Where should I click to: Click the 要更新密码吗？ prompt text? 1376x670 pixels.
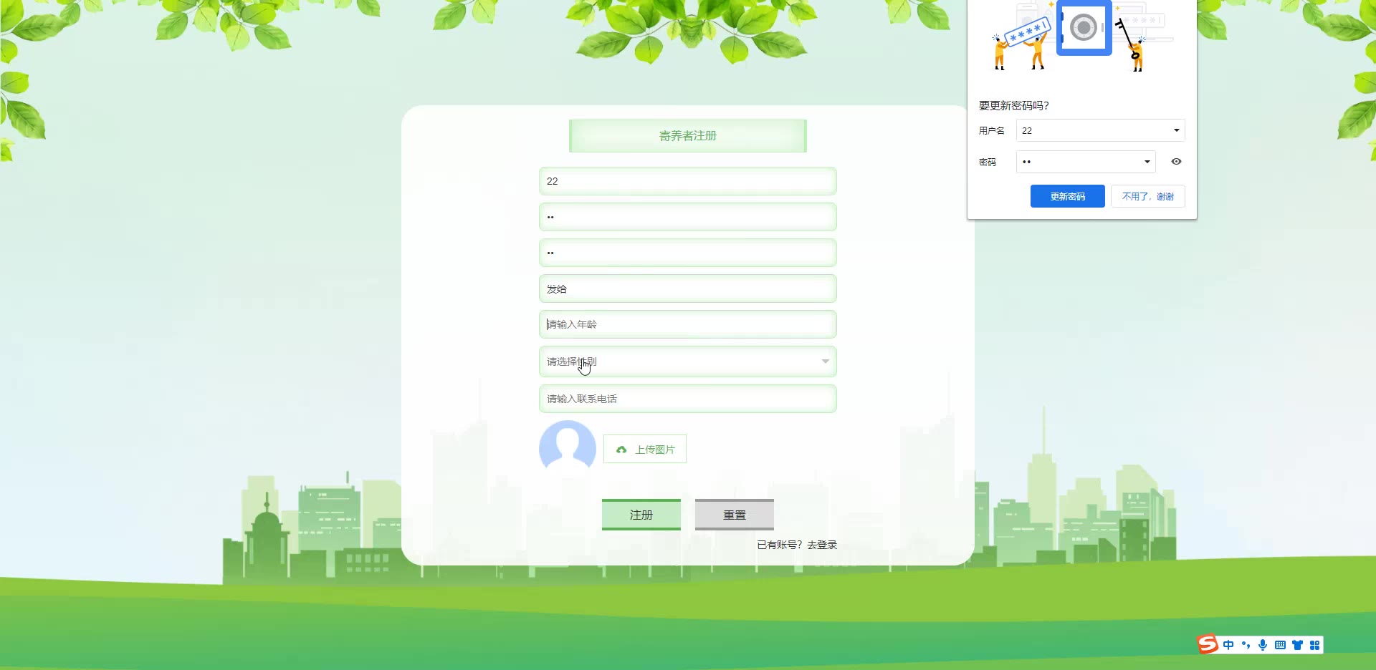point(1013,105)
